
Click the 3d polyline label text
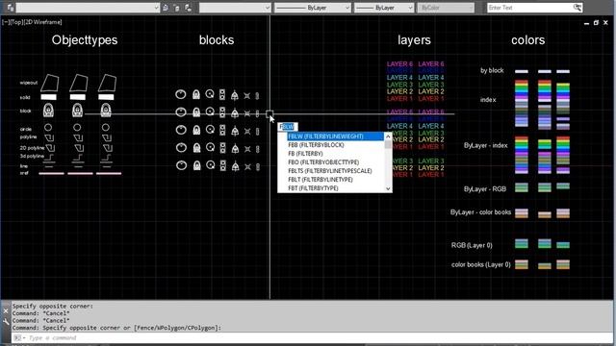click(x=32, y=156)
